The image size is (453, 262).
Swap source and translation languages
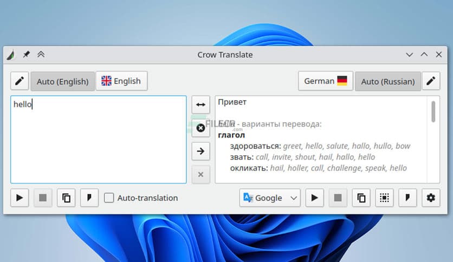[x=201, y=104]
